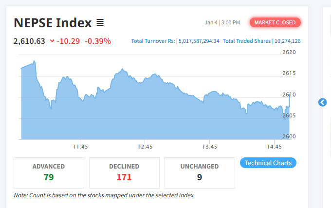331x208 pixels.
Task: Click the 13:45 time axis marker
Action: pyautogui.click(x=210, y=147)
